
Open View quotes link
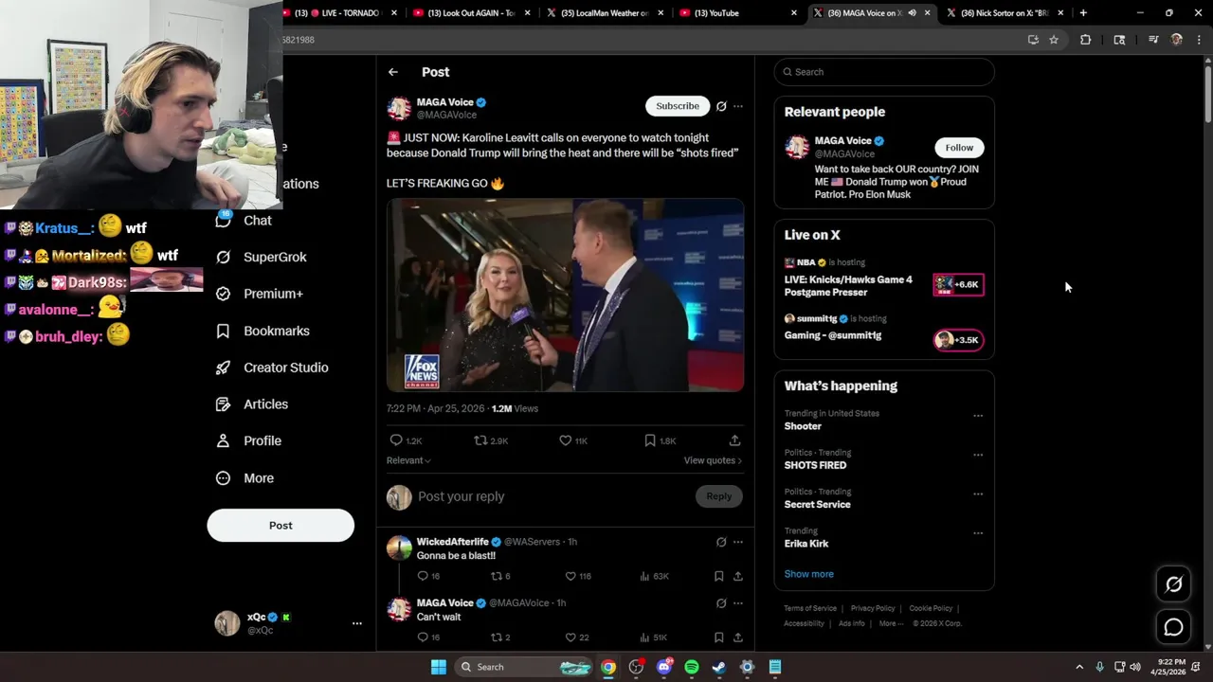pos(713,460)
